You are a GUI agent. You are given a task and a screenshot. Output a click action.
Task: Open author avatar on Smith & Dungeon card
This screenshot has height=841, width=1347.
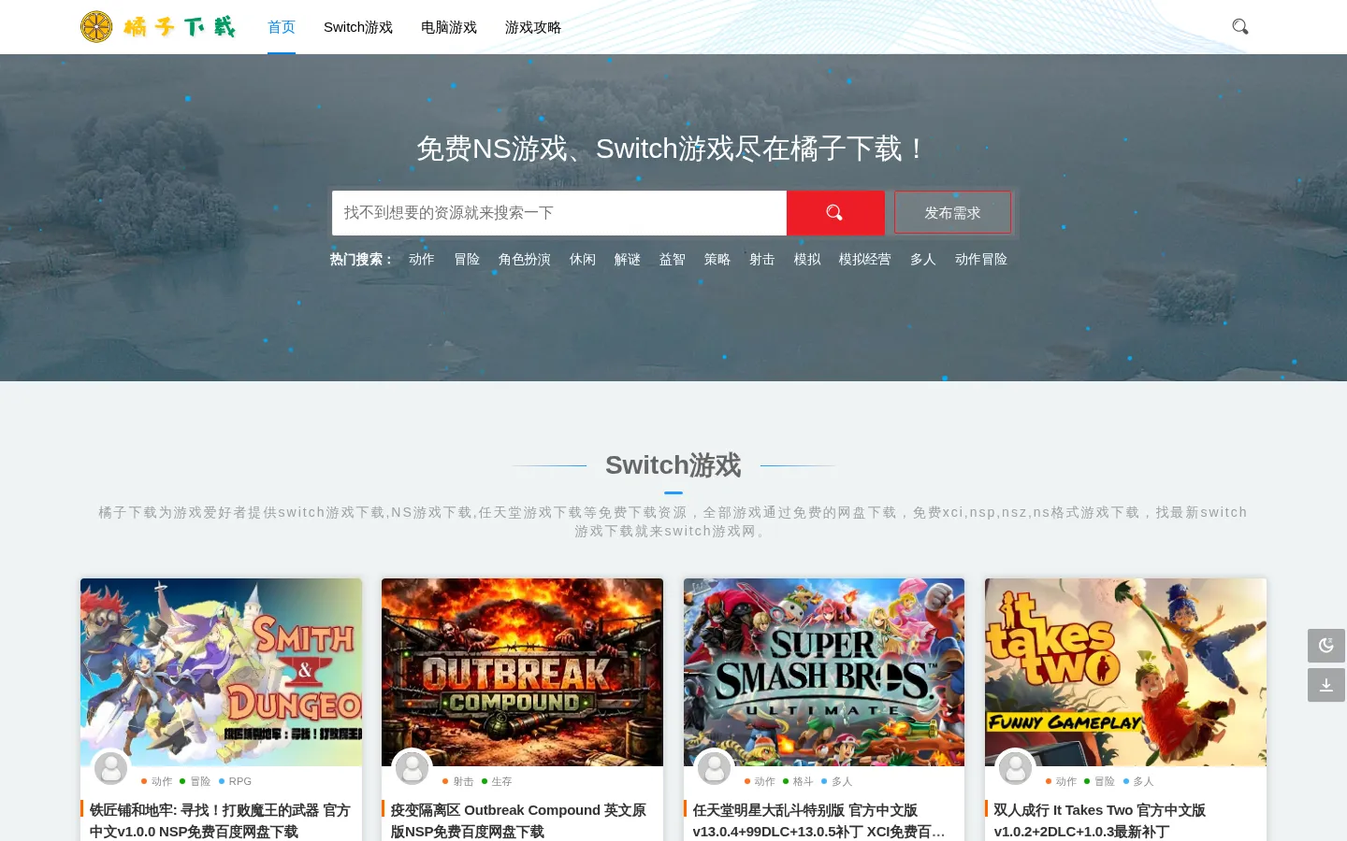point(110,768)
